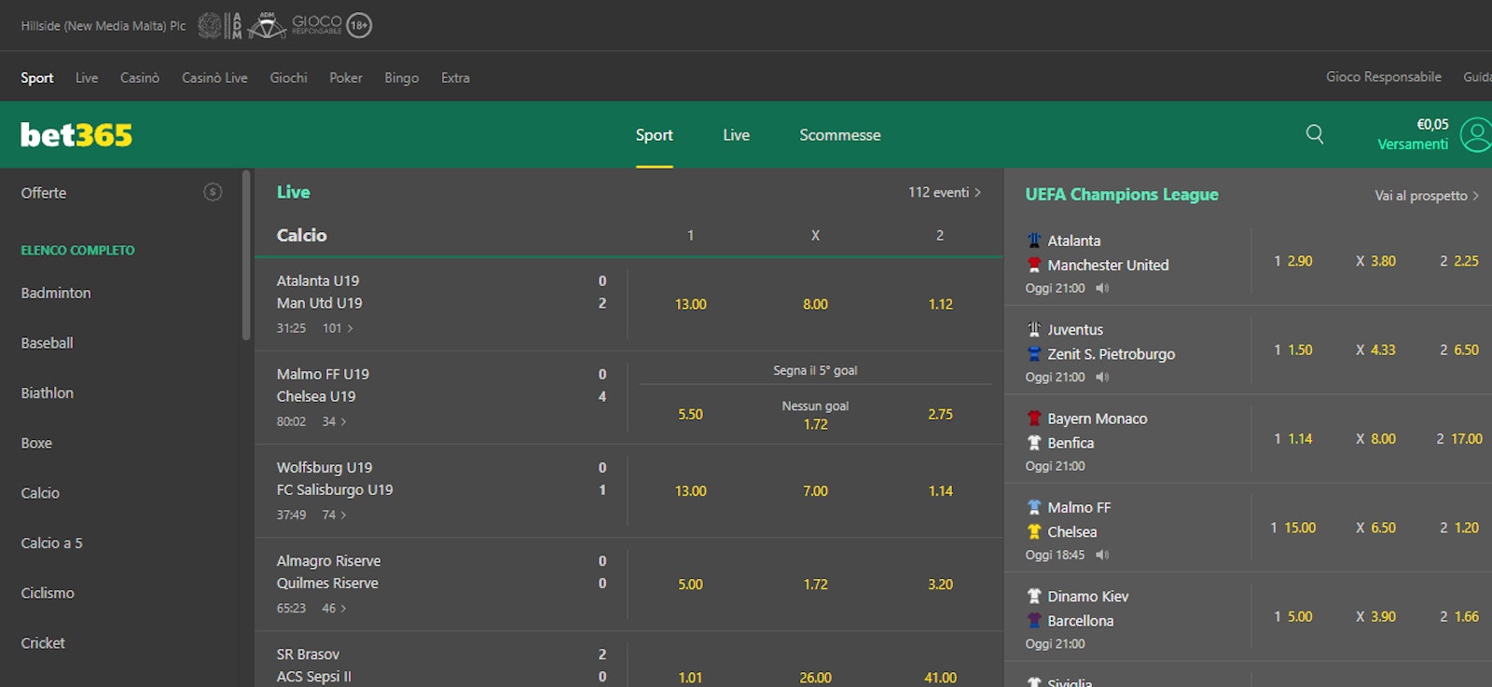Open the Scommesse tab

(840, 135)
